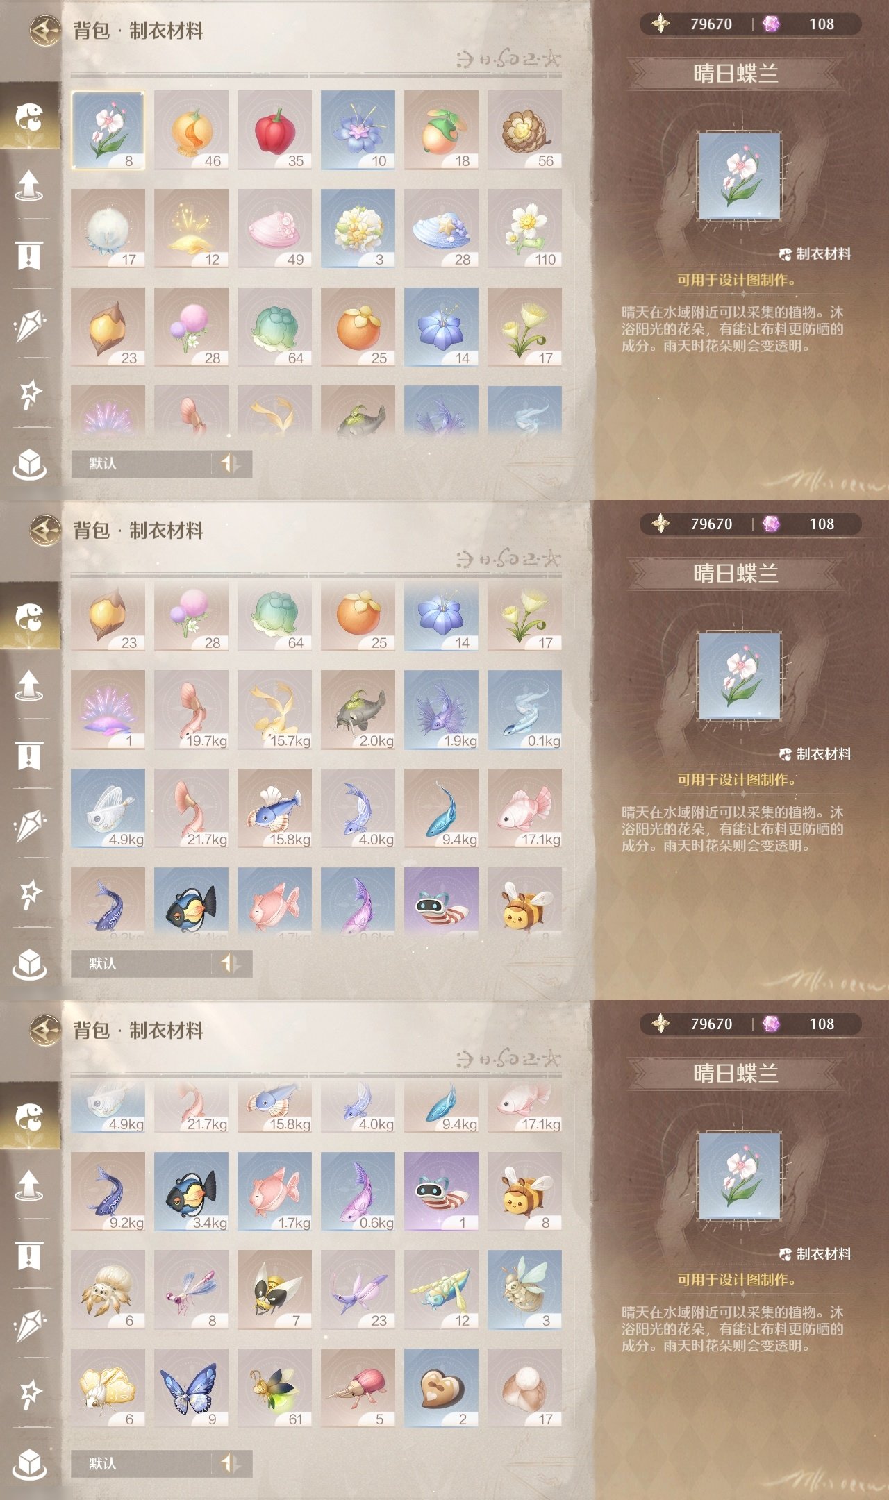
Task: Select the black-yellow bee item with 7
Action: click(274, 1290)
